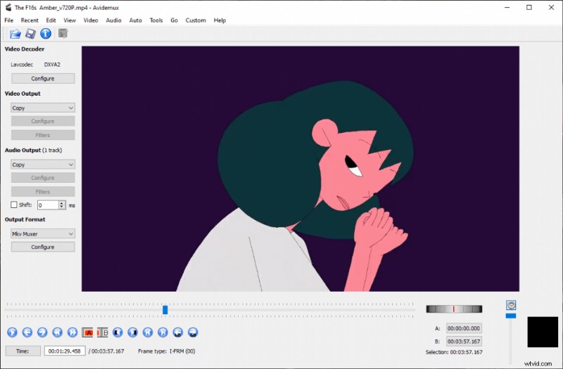
Task: Skip forward 60 seconds icon
Action: [193, 332]
